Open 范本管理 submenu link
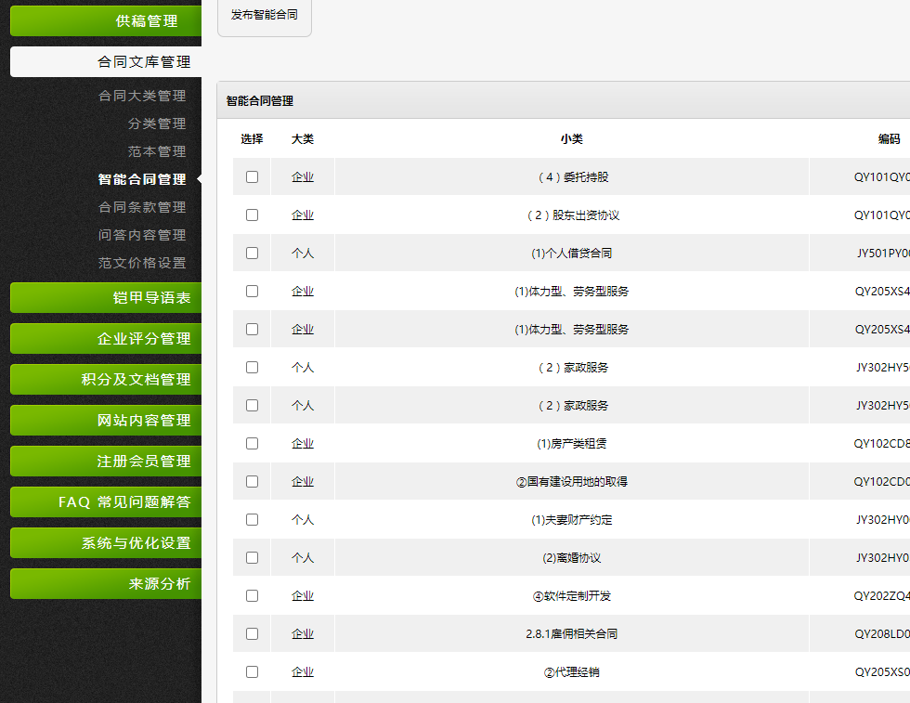 click(x=157, y=151)
